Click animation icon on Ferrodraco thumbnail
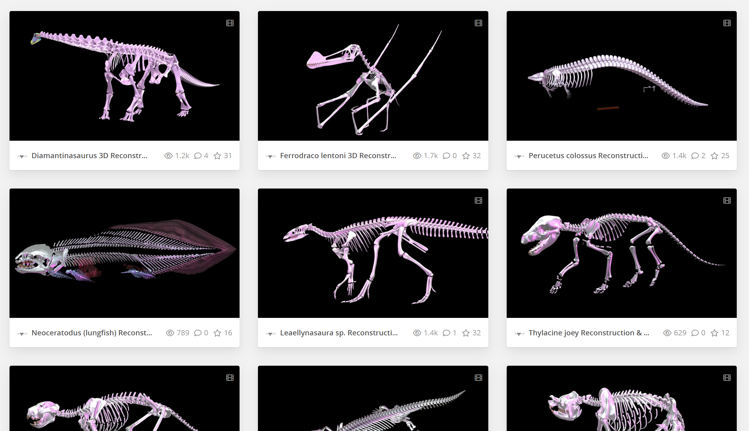This screenshot has width=749, height=431. 478,23
